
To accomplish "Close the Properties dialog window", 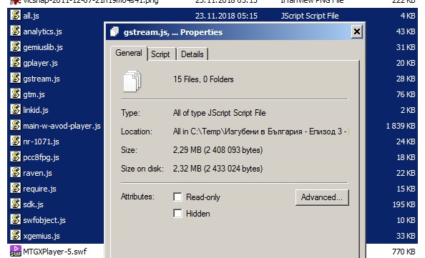I will click(357, 31).
